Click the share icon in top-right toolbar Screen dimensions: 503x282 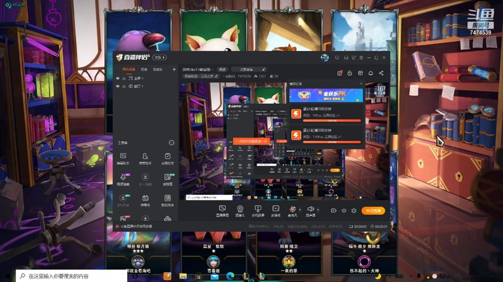click(x=381, y=73)
